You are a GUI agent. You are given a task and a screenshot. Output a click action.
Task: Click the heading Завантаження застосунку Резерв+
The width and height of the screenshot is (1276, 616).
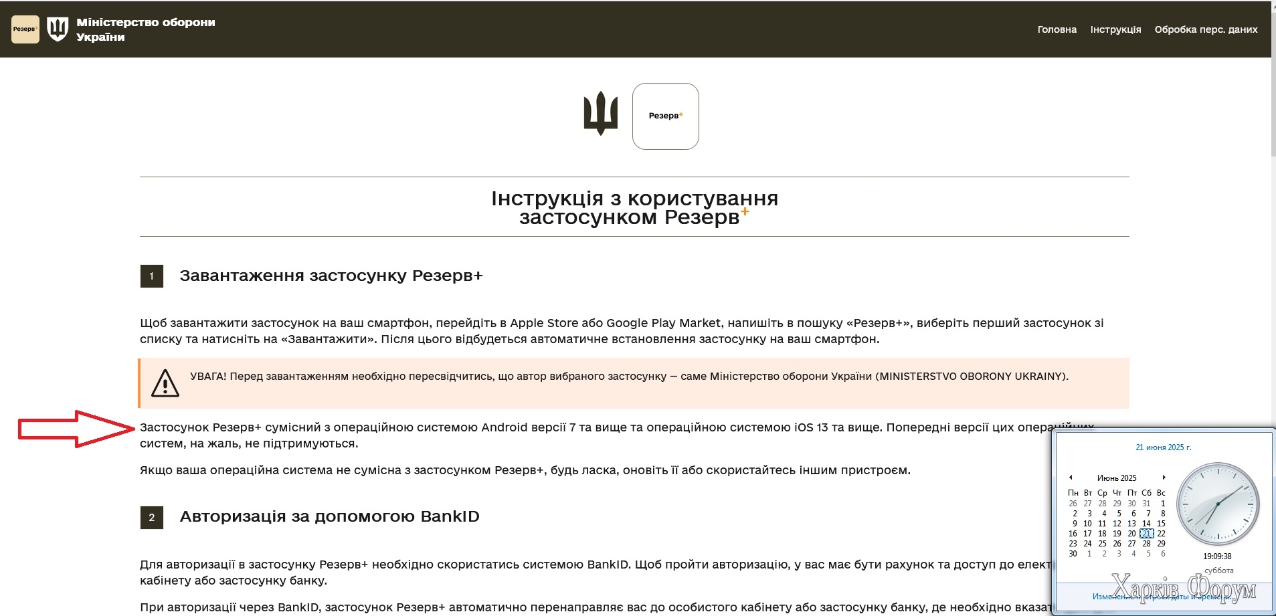click(331, 276)
